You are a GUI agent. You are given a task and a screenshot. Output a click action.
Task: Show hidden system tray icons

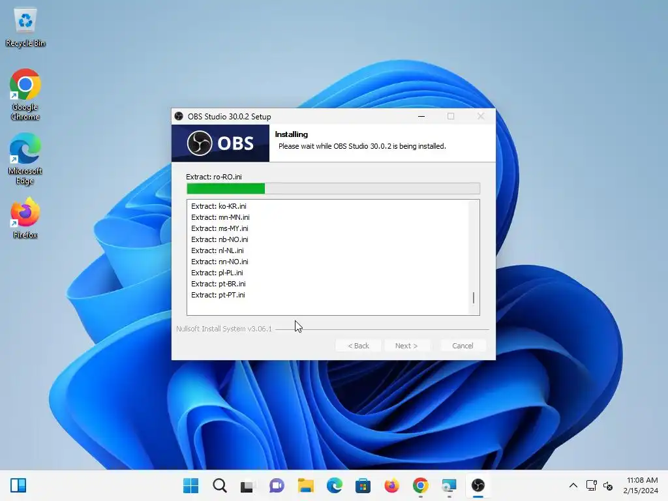click(x=573, y=485)
